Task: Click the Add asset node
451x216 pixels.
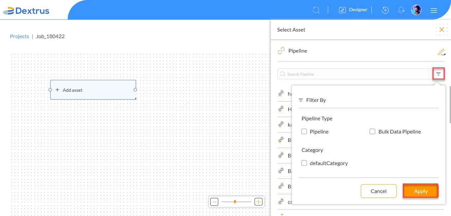Action: 93,90
